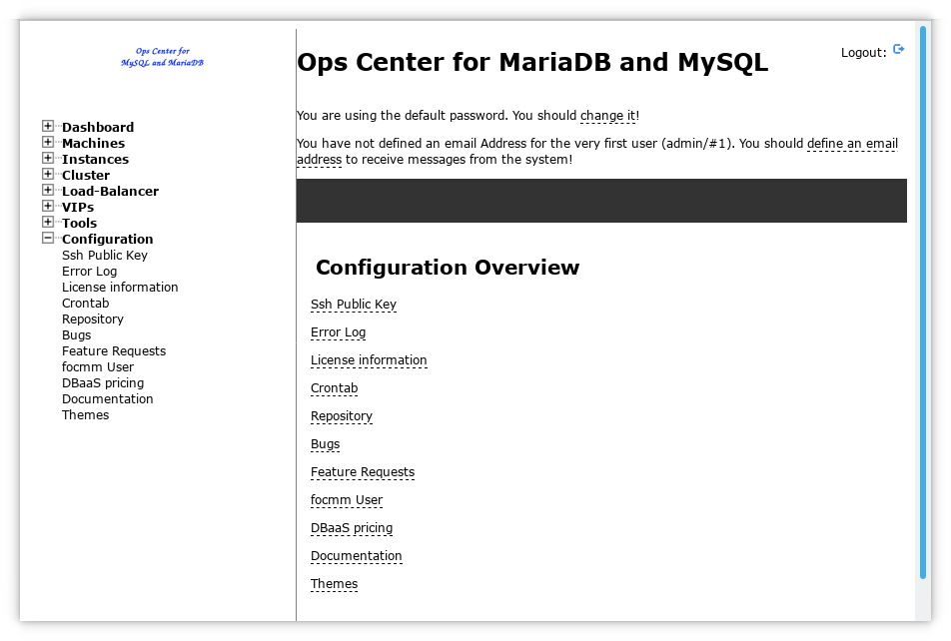
Task: Open Instances in the sidebar
Action: (x=95, y=159)
